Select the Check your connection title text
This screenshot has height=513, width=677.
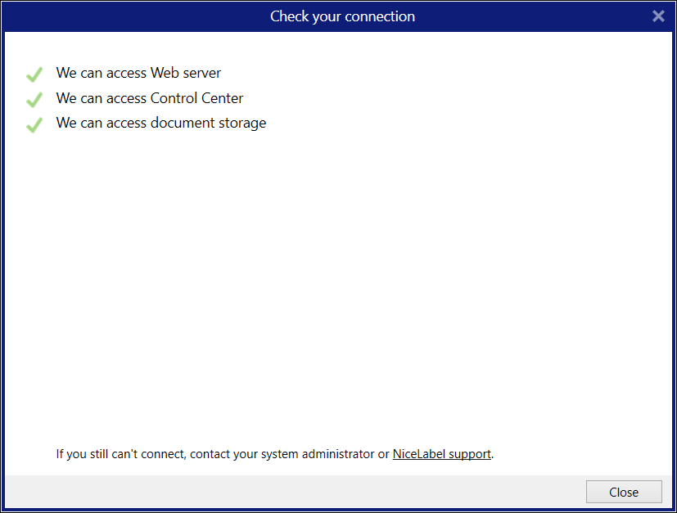coord(342,16)
